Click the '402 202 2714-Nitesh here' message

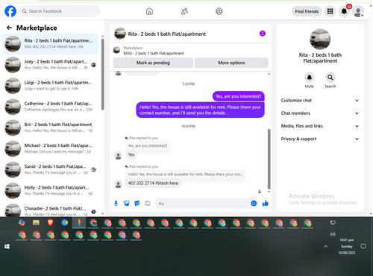(153, 184)
